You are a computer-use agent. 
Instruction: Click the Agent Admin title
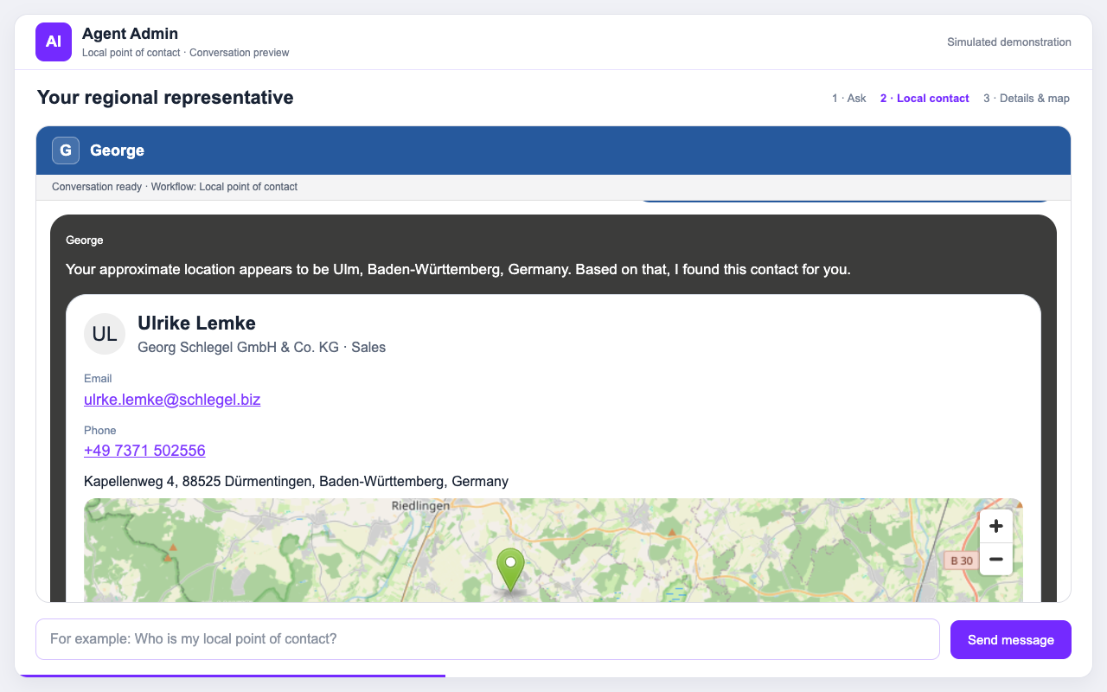point(130,34)
